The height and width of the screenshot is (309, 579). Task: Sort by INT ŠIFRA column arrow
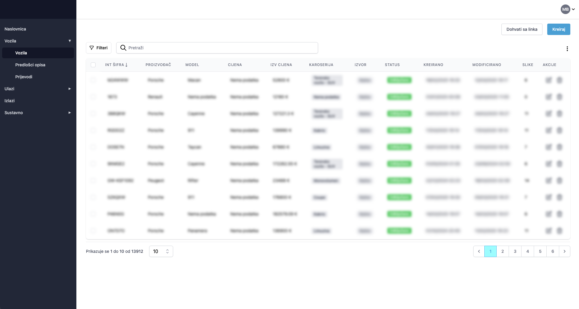pos(126,65)
